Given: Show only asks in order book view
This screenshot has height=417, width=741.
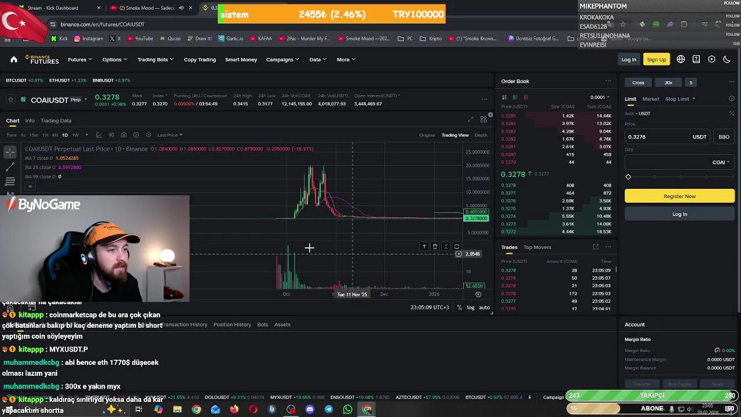Looking at the screenshot, I should (526, 97).
